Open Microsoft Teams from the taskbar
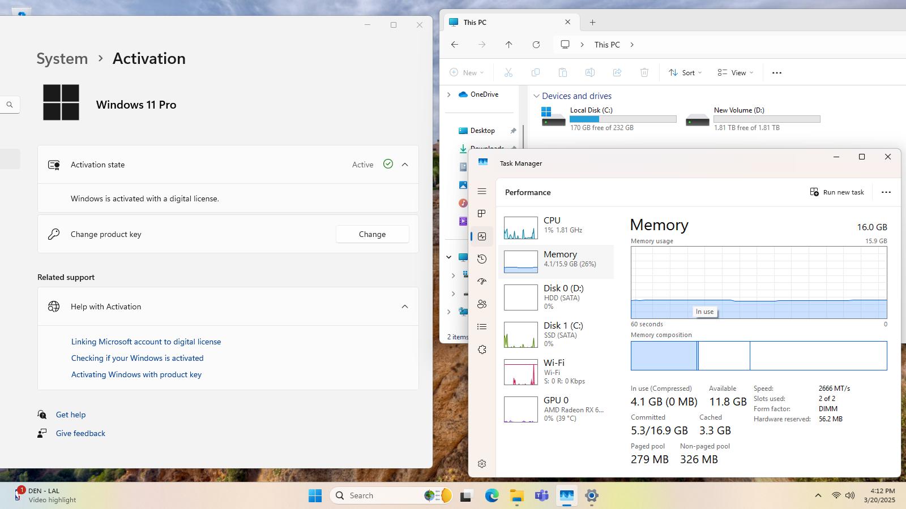 tap(542, 496)
